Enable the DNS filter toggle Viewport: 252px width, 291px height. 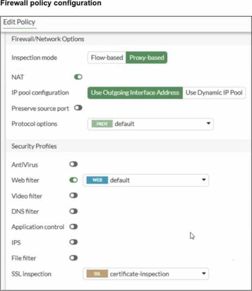(x=73, y=211)
